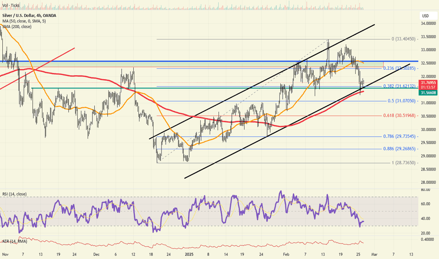Select the Vol · Ticks indicator legend
The image size is (439, 259).
(11, 5)
